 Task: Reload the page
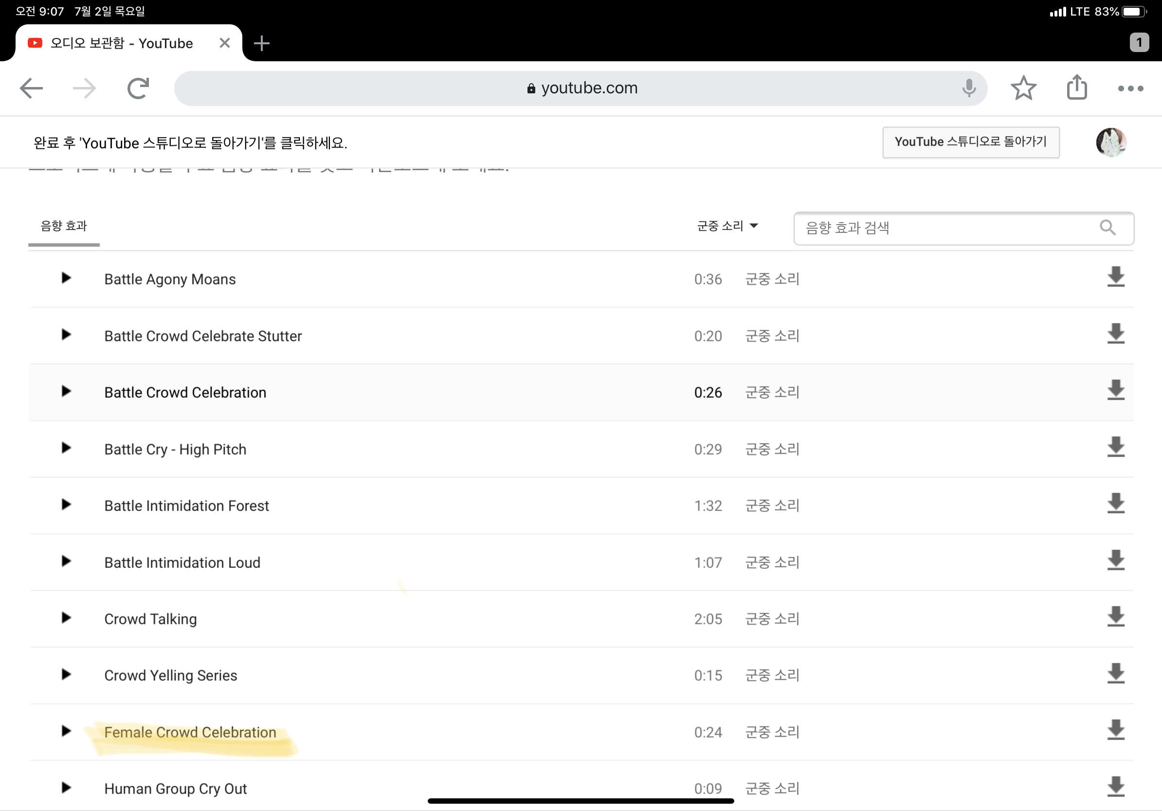tap(138, 88)
